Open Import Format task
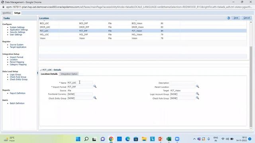This screenshot has height=143, width=255. [x=17, y=57]
